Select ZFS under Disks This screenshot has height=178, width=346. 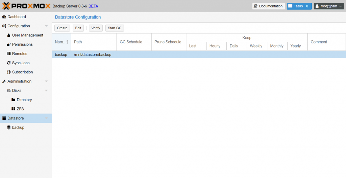click(26, 109)
